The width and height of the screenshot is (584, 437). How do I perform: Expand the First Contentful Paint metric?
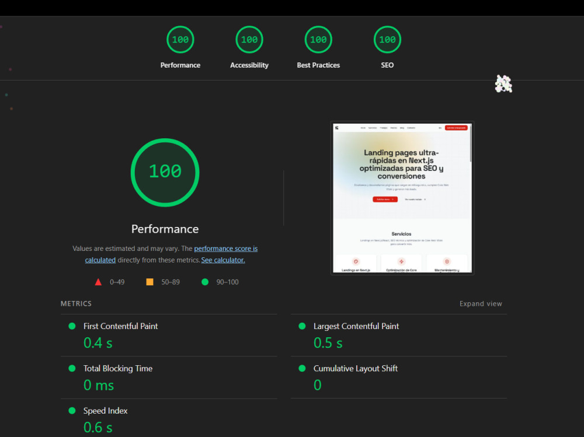pyautogui.click(x=169, y=335)
